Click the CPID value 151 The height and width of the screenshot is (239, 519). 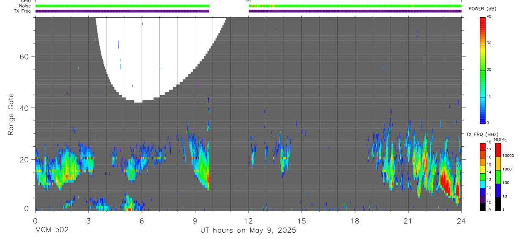(x=248, y=1)
